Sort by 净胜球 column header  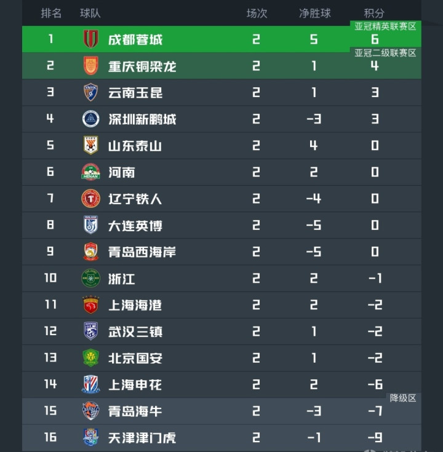pyautogui.click(x=314, y=13)
